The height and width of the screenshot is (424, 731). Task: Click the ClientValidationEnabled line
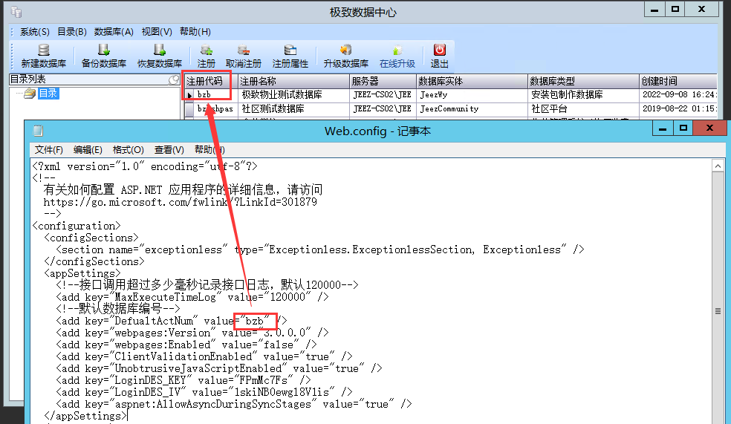204,356
